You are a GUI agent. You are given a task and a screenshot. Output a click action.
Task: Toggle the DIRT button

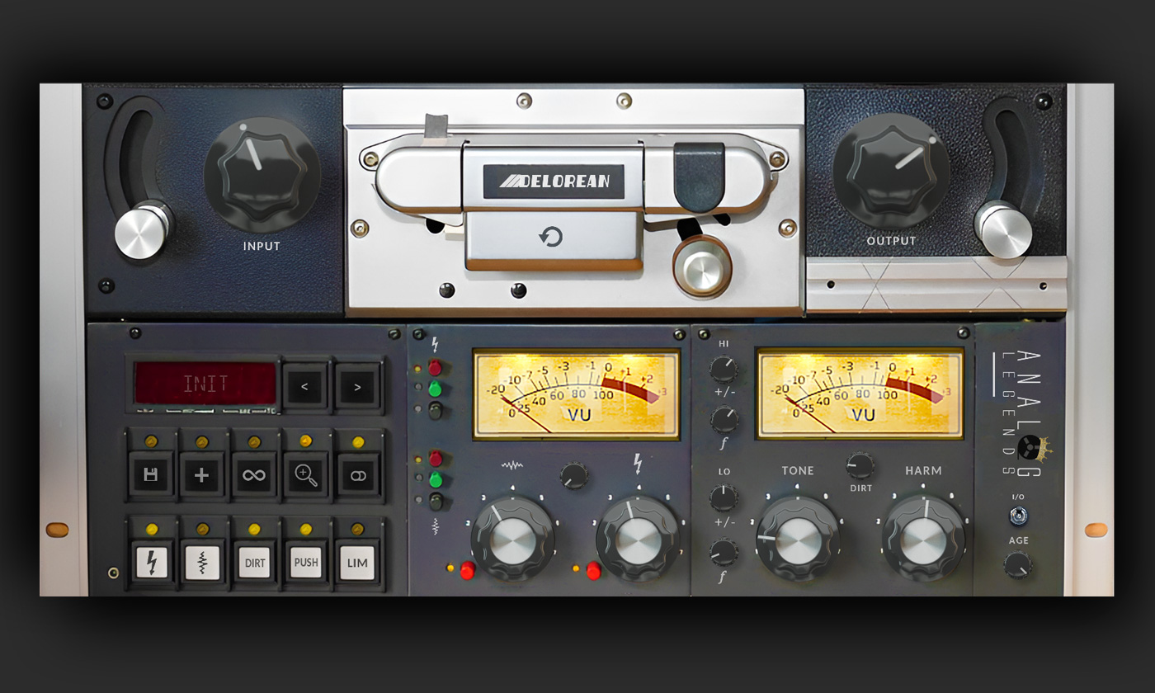pyautogui.click(x=254, y=563)
